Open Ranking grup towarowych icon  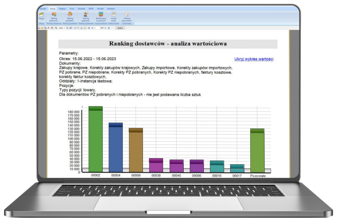click(100, 15)
